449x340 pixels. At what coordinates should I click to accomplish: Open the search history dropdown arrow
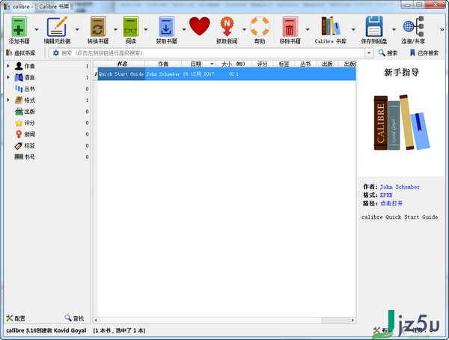pyautogui.click(x=369, y=53)
